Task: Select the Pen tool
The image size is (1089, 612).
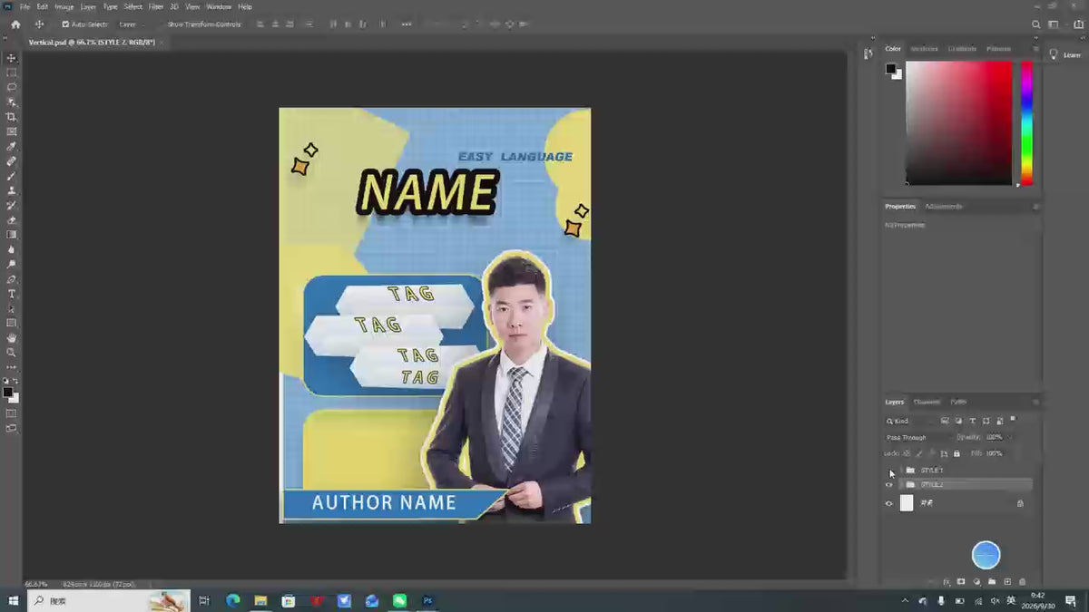Action: point(11,279)
